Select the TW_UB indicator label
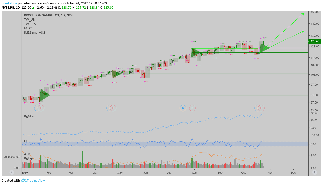Screen dimensions: 323x185 pyautogui.click(x=29, y=19)
